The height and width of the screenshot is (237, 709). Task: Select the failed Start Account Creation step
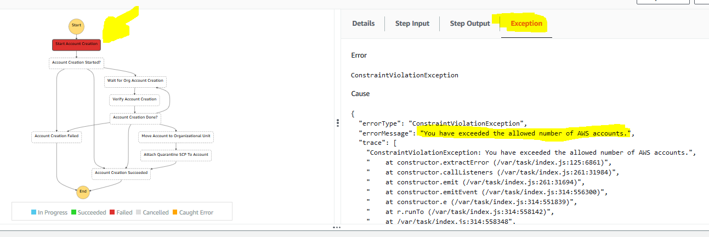click(x=76, y=44)
